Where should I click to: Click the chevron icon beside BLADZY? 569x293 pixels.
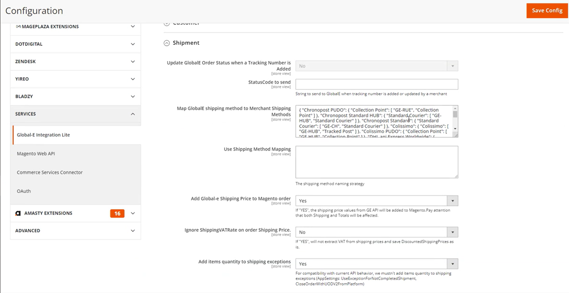pos(133,97)
